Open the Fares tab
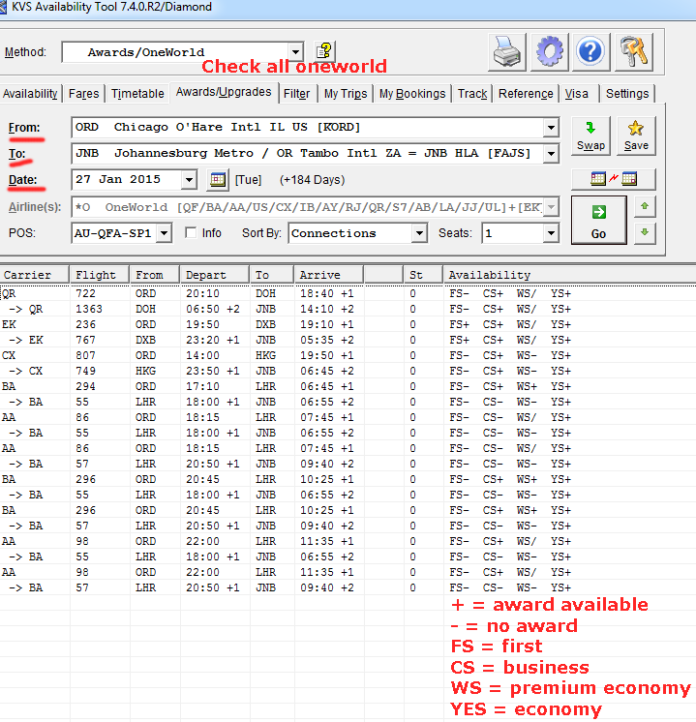The width and height of the screenshot is (696, 722). tap(84, 94)
